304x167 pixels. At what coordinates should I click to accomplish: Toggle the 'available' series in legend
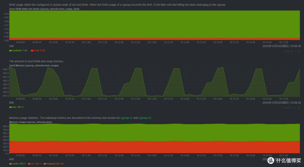pos(17,51)
